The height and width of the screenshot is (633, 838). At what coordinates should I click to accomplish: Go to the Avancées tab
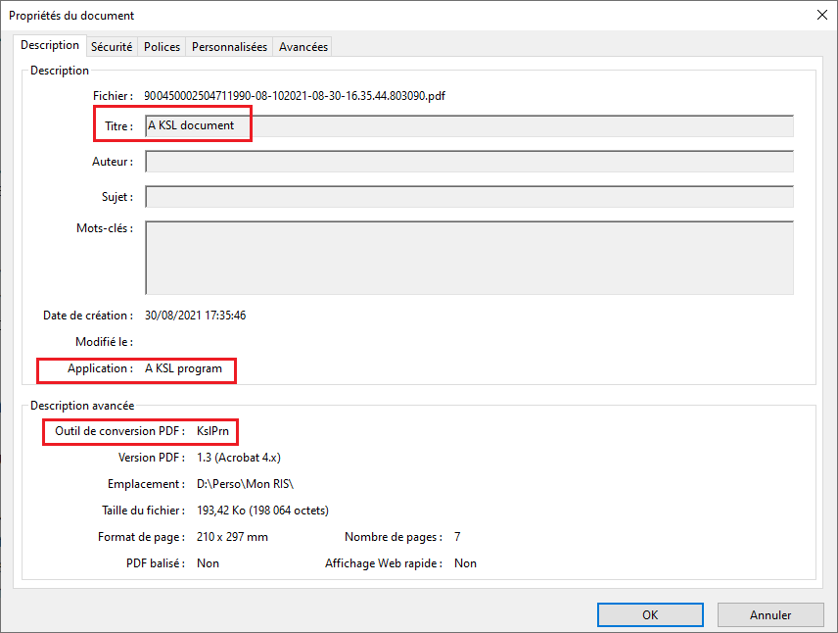303,46
